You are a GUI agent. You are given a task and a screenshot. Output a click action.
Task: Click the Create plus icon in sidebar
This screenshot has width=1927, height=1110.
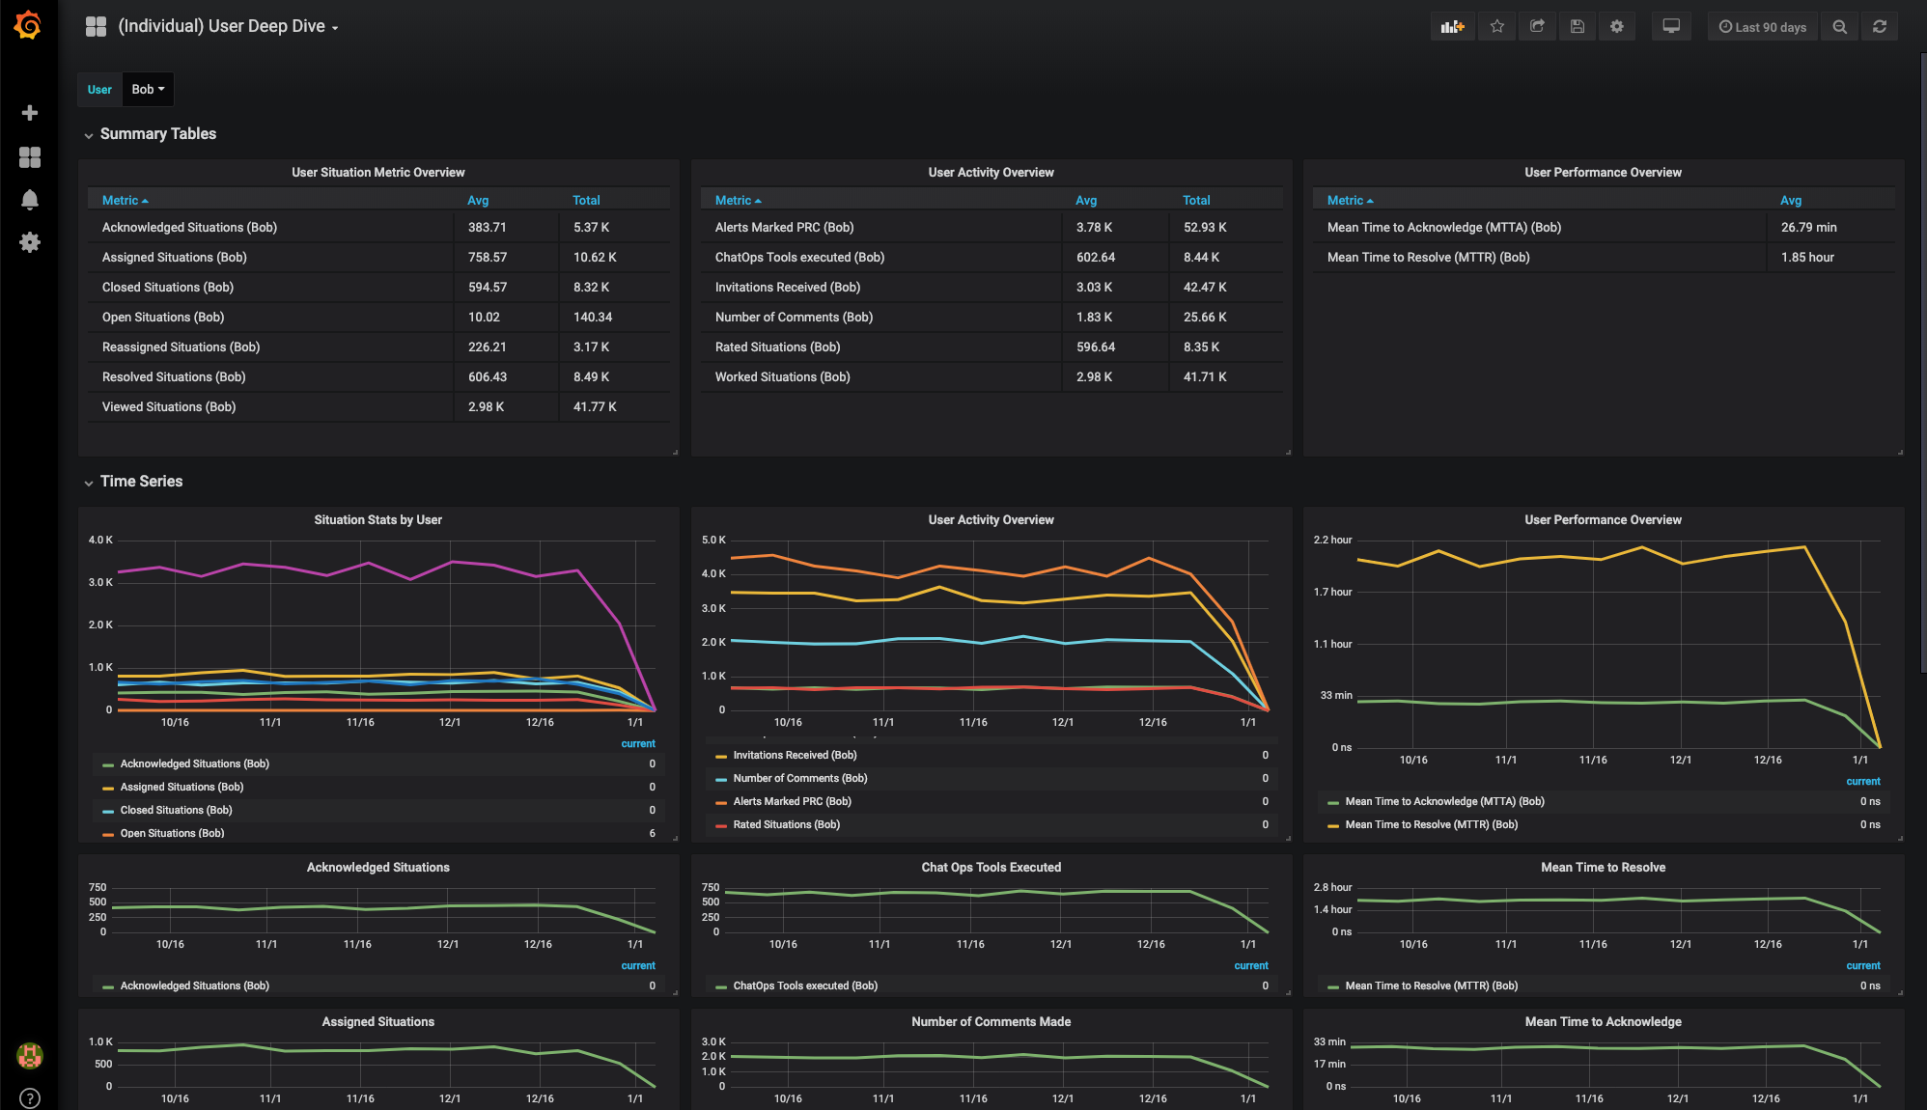point(30,113)
